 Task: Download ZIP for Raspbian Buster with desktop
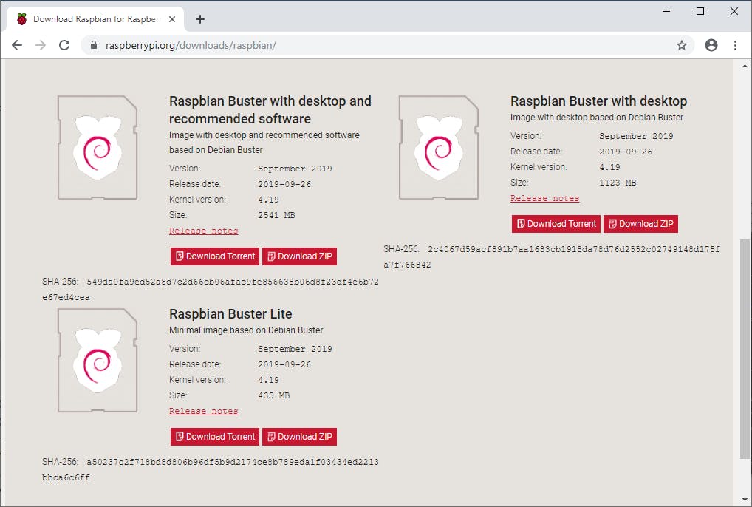[x=640, y=223]
